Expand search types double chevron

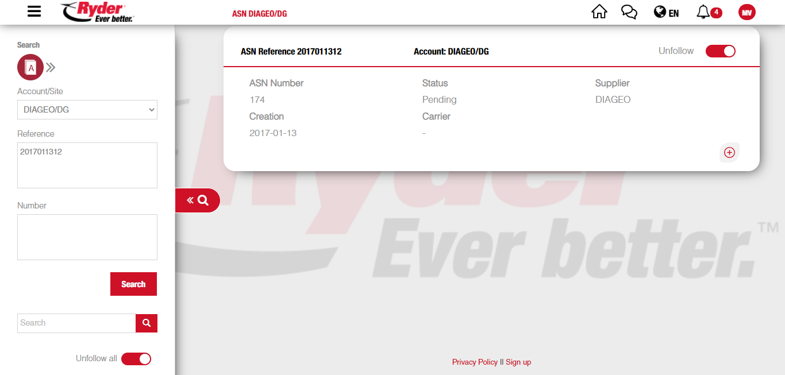[x=51, y=68]
